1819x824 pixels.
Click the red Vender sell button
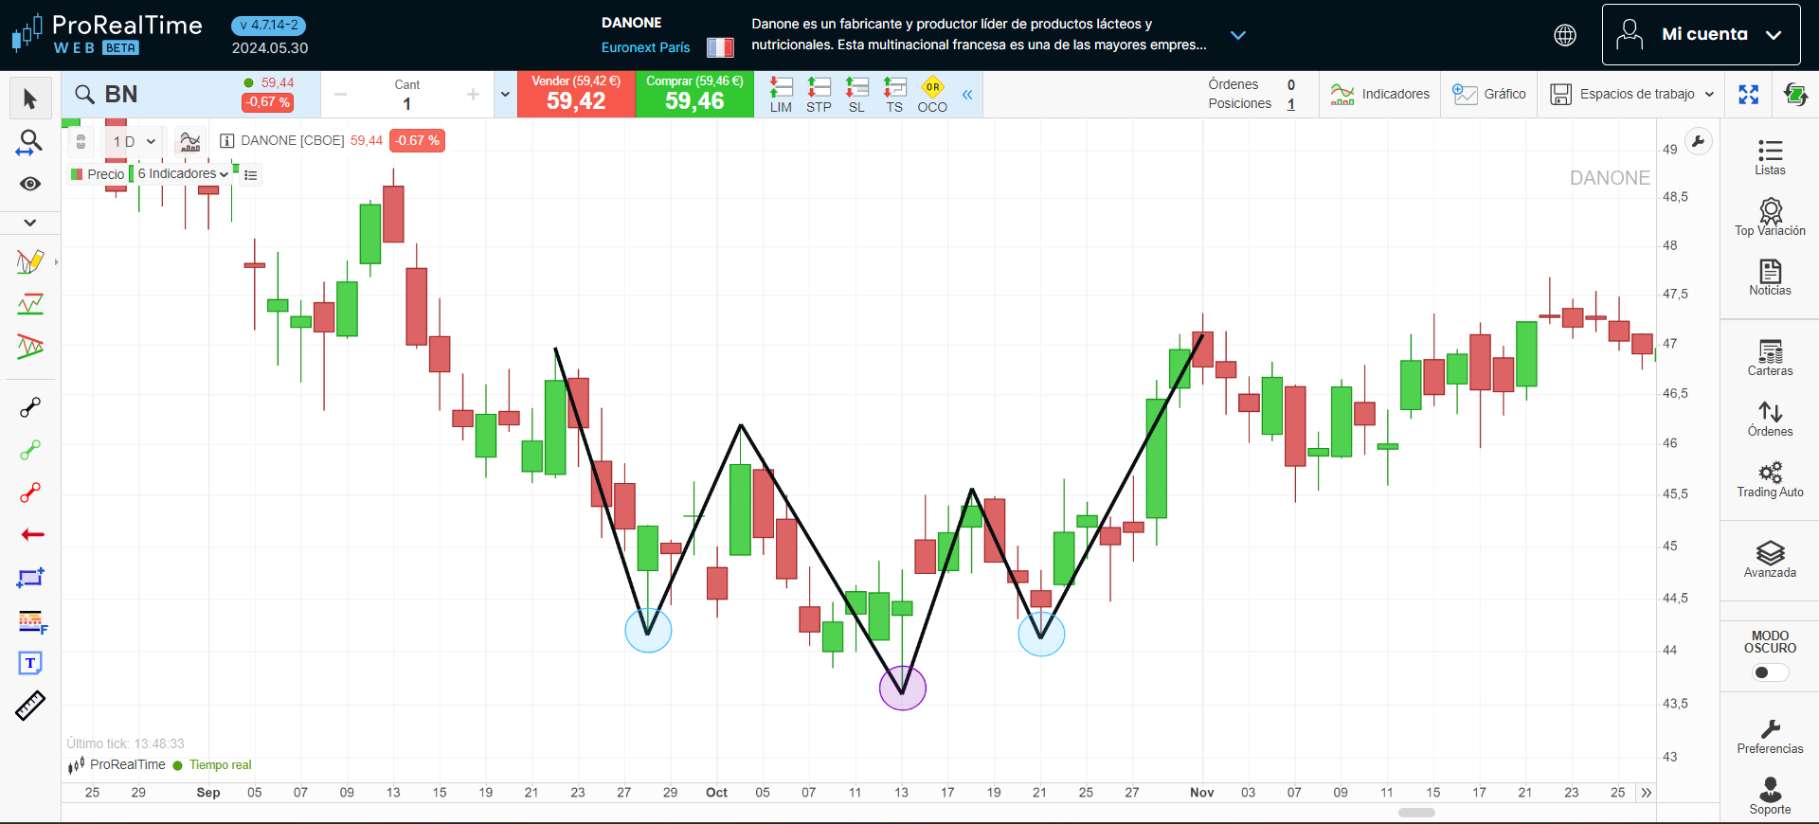coord(576,95)
